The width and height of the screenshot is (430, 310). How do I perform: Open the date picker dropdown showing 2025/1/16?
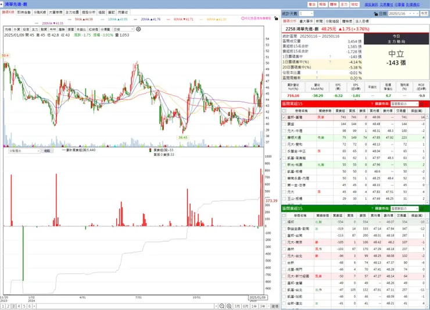click(x=403, y=13)
